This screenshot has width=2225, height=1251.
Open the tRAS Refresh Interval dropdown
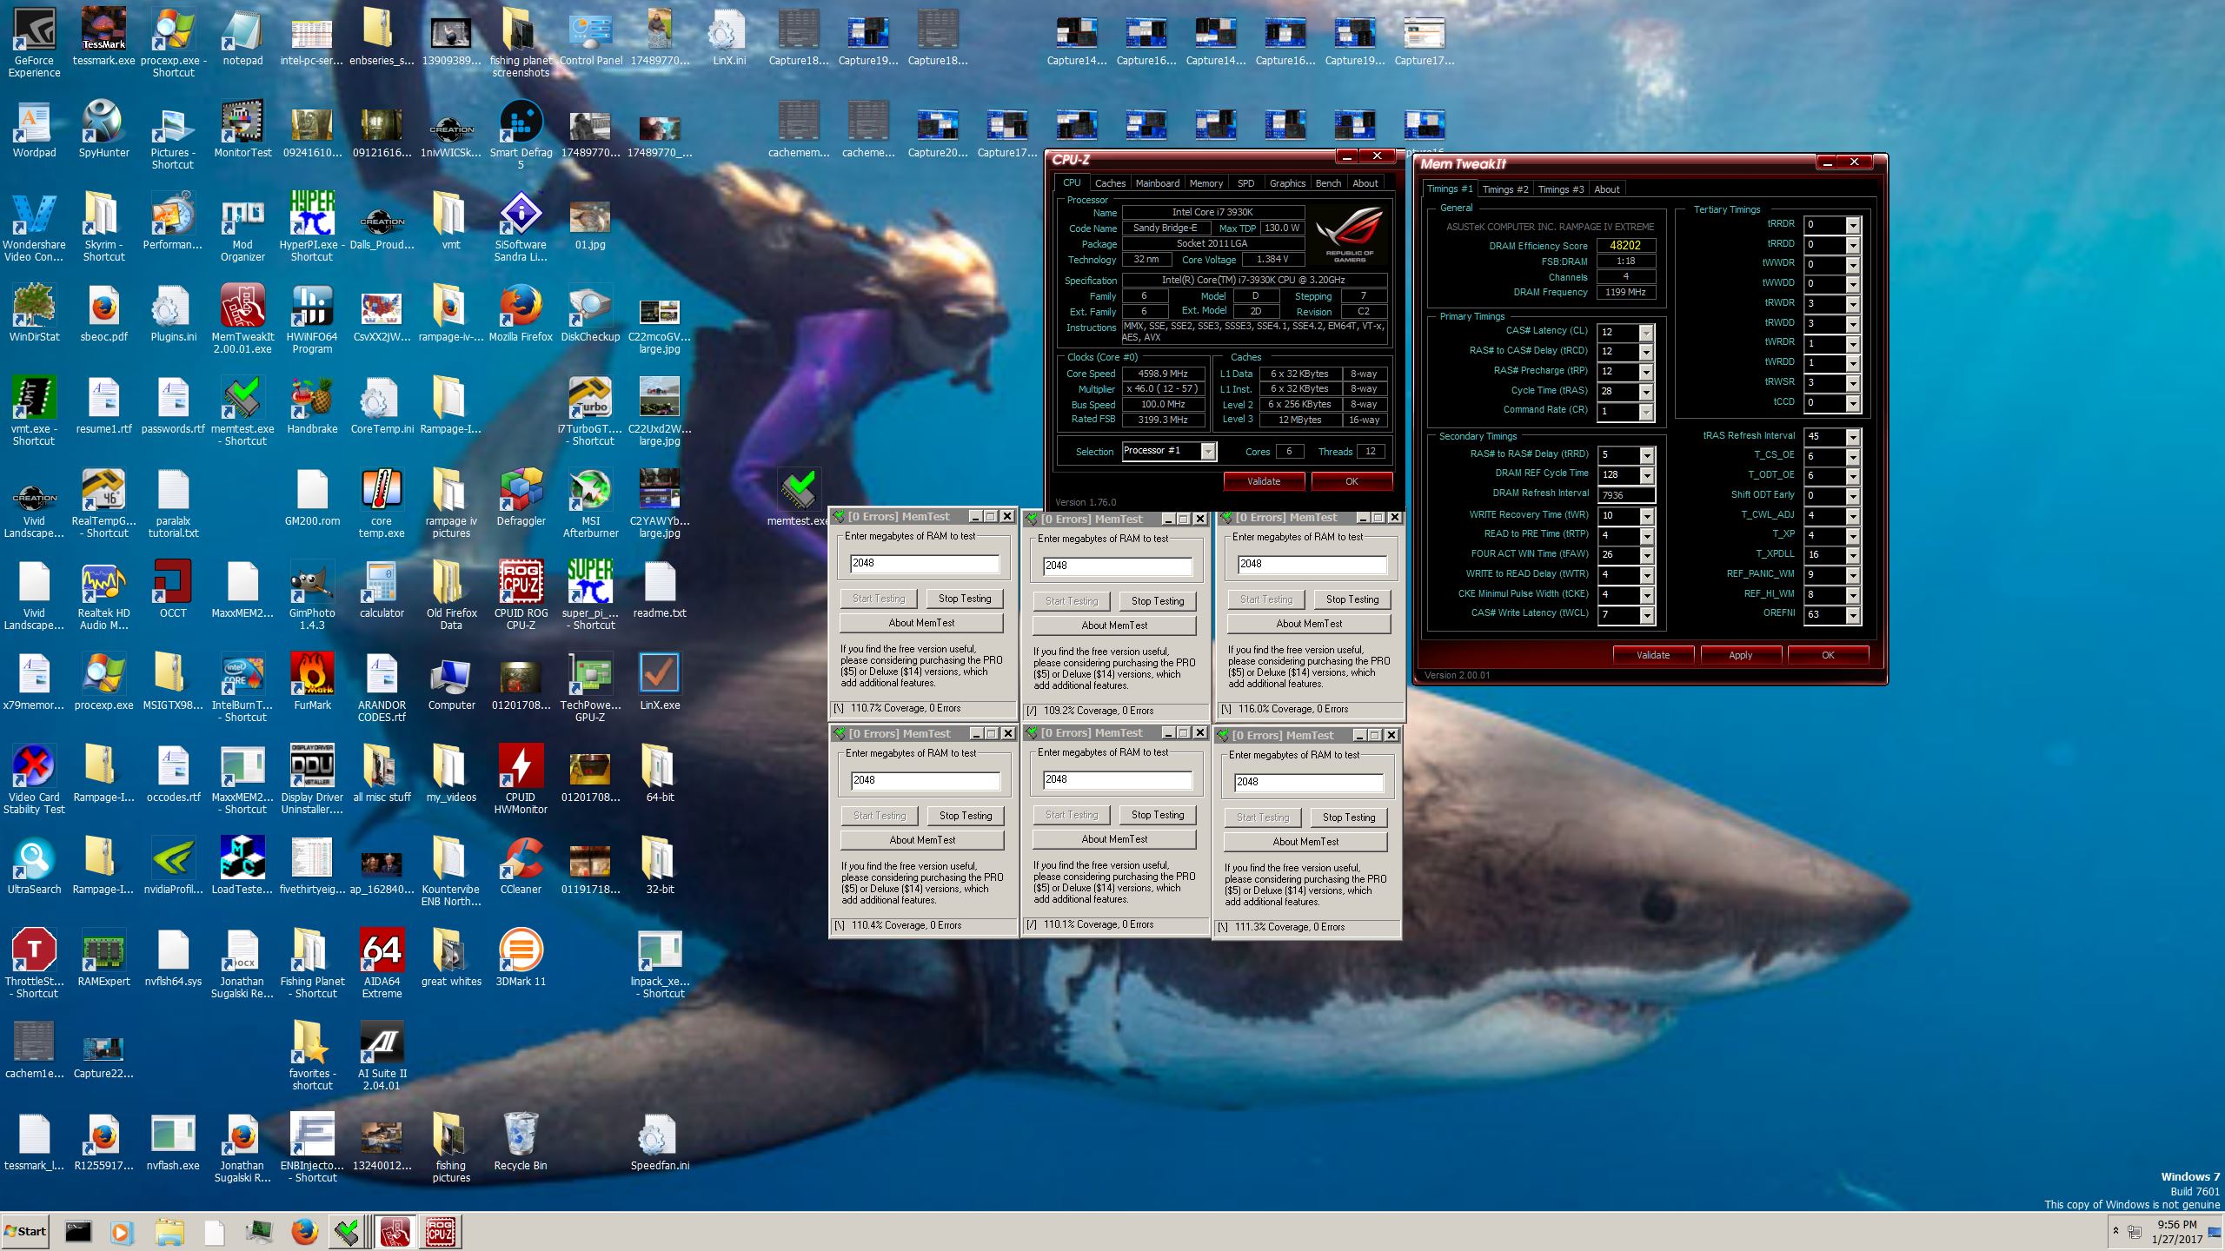pyautogui.click(x=1852, y=437)
